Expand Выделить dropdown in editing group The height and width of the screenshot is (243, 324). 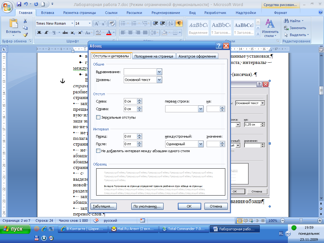click(x=308, y=35)
